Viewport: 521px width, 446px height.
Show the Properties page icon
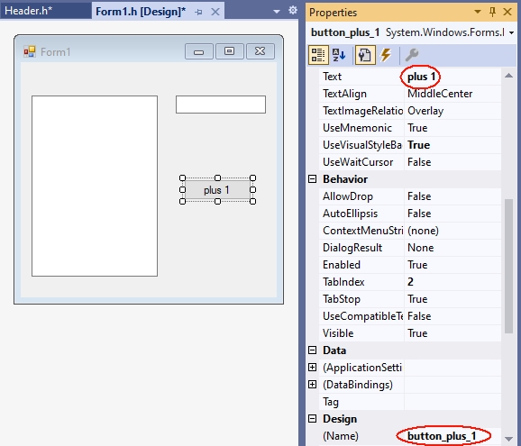[x=365, y=55]
